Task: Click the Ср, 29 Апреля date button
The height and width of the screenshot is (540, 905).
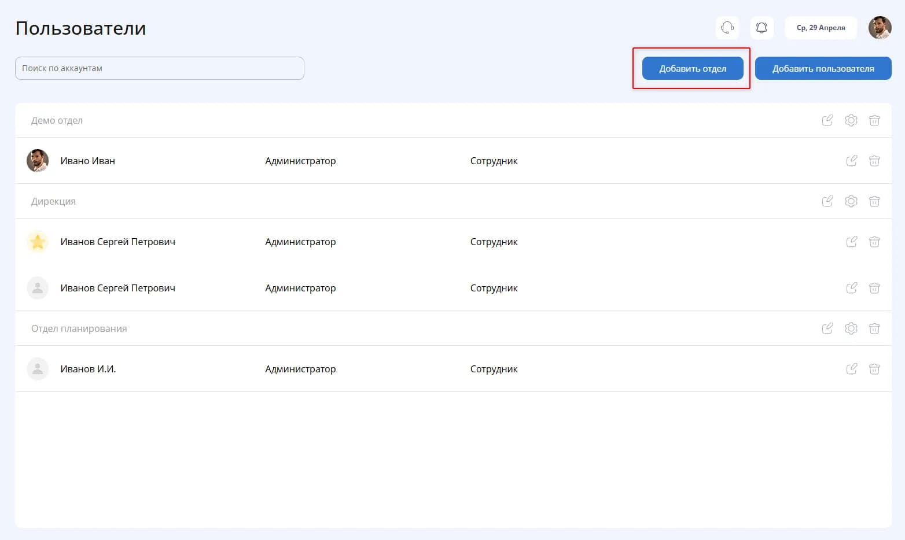Action: click(821, 28)
